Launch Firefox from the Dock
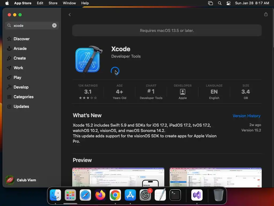This screenshot has height=206, width=274. [100, 195]
